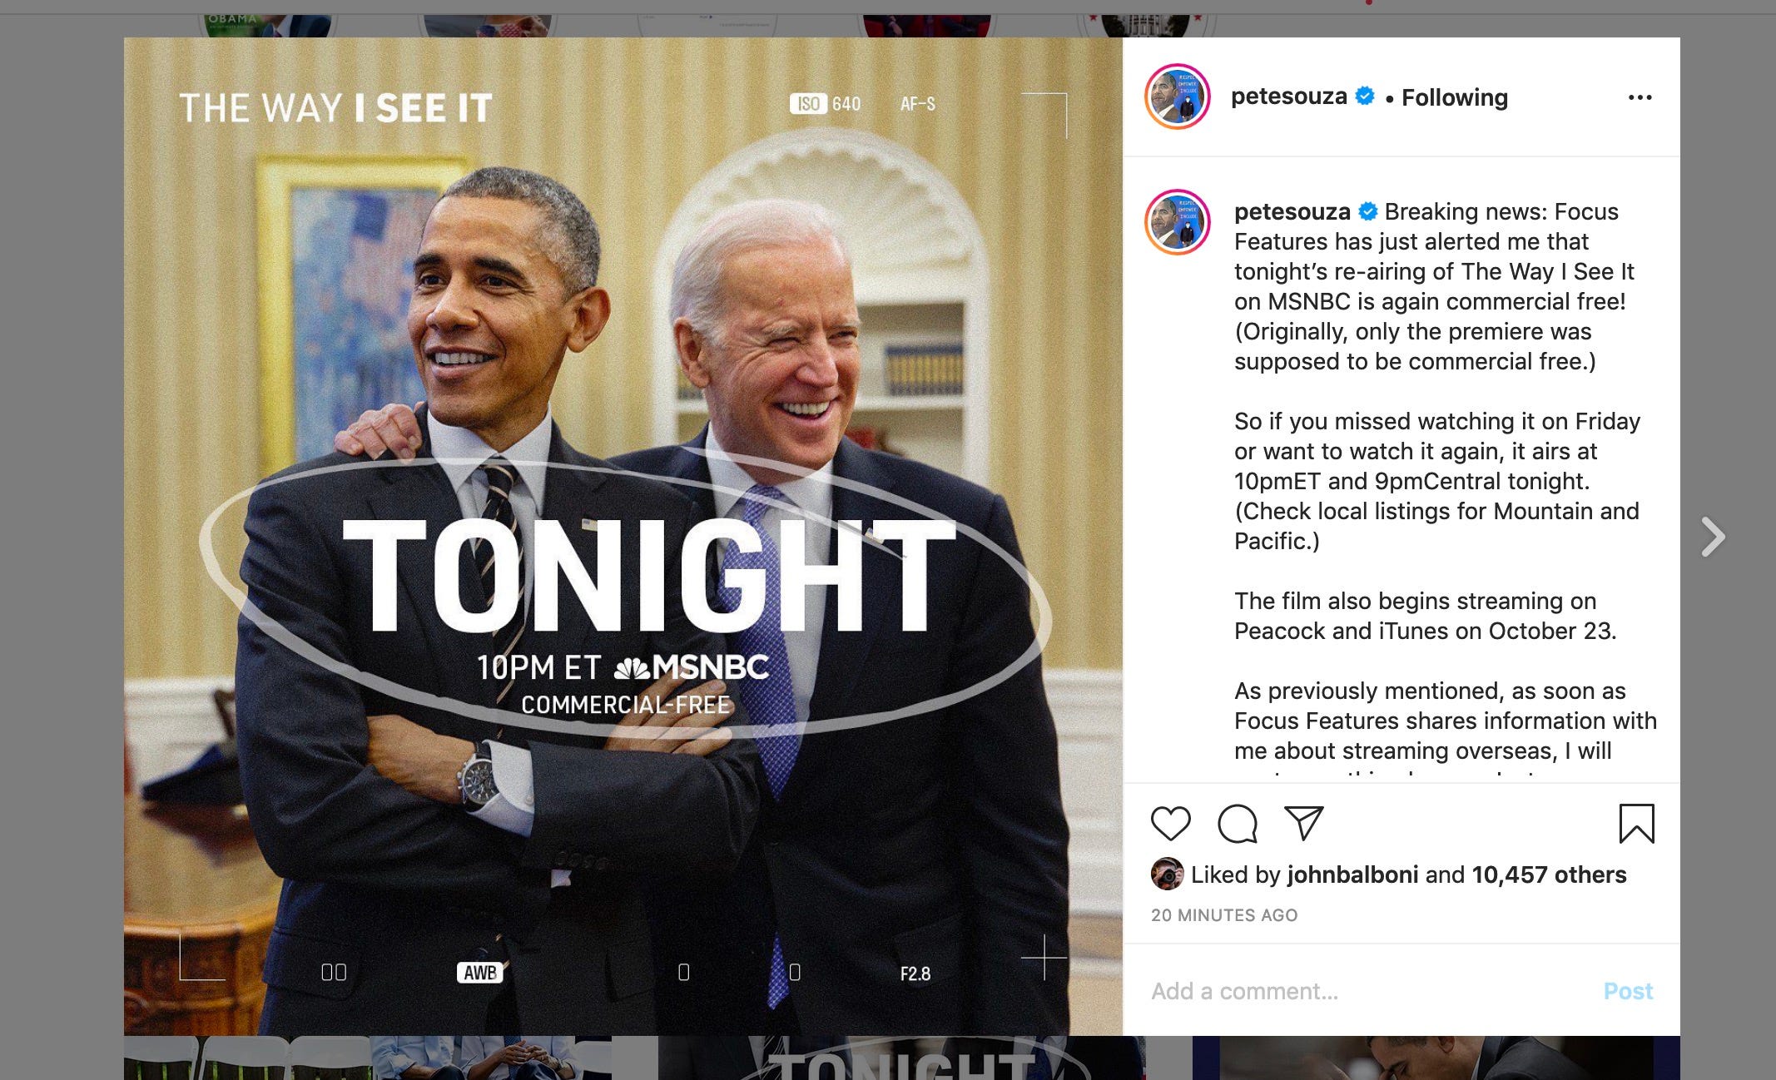Open the bottom-center TONIGHT thumbnail post
Viewport: 1776px width, 1080px height.
click(901, 1058)
